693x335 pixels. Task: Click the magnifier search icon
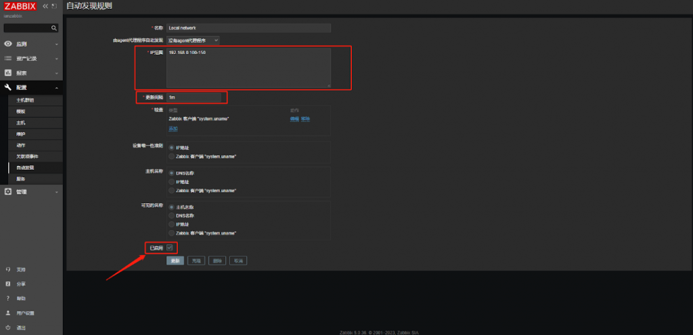[x=53, y=28]
